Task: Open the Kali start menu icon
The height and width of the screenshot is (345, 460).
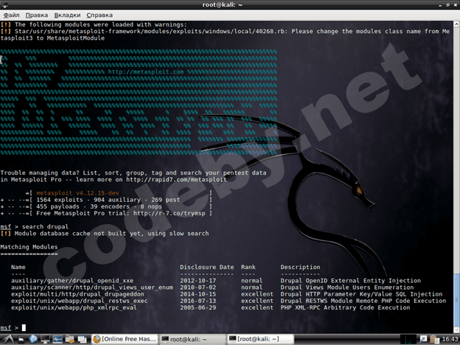Action: click(x=7, y=339)
